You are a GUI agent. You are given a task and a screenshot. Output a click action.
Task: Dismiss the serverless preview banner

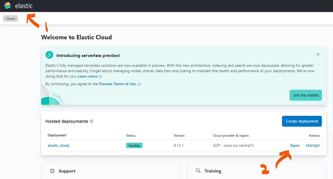pos(318,54)
